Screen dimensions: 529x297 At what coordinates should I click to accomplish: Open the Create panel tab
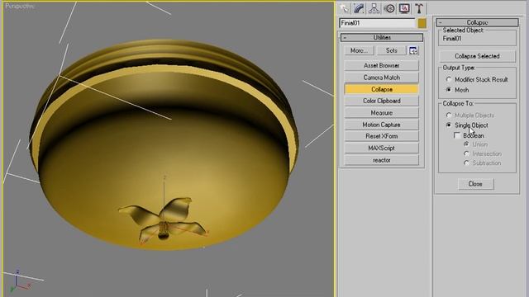pos(345,8)
